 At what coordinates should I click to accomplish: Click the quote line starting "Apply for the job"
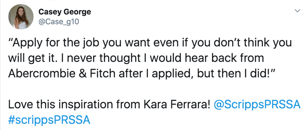(x=150, y=43)
